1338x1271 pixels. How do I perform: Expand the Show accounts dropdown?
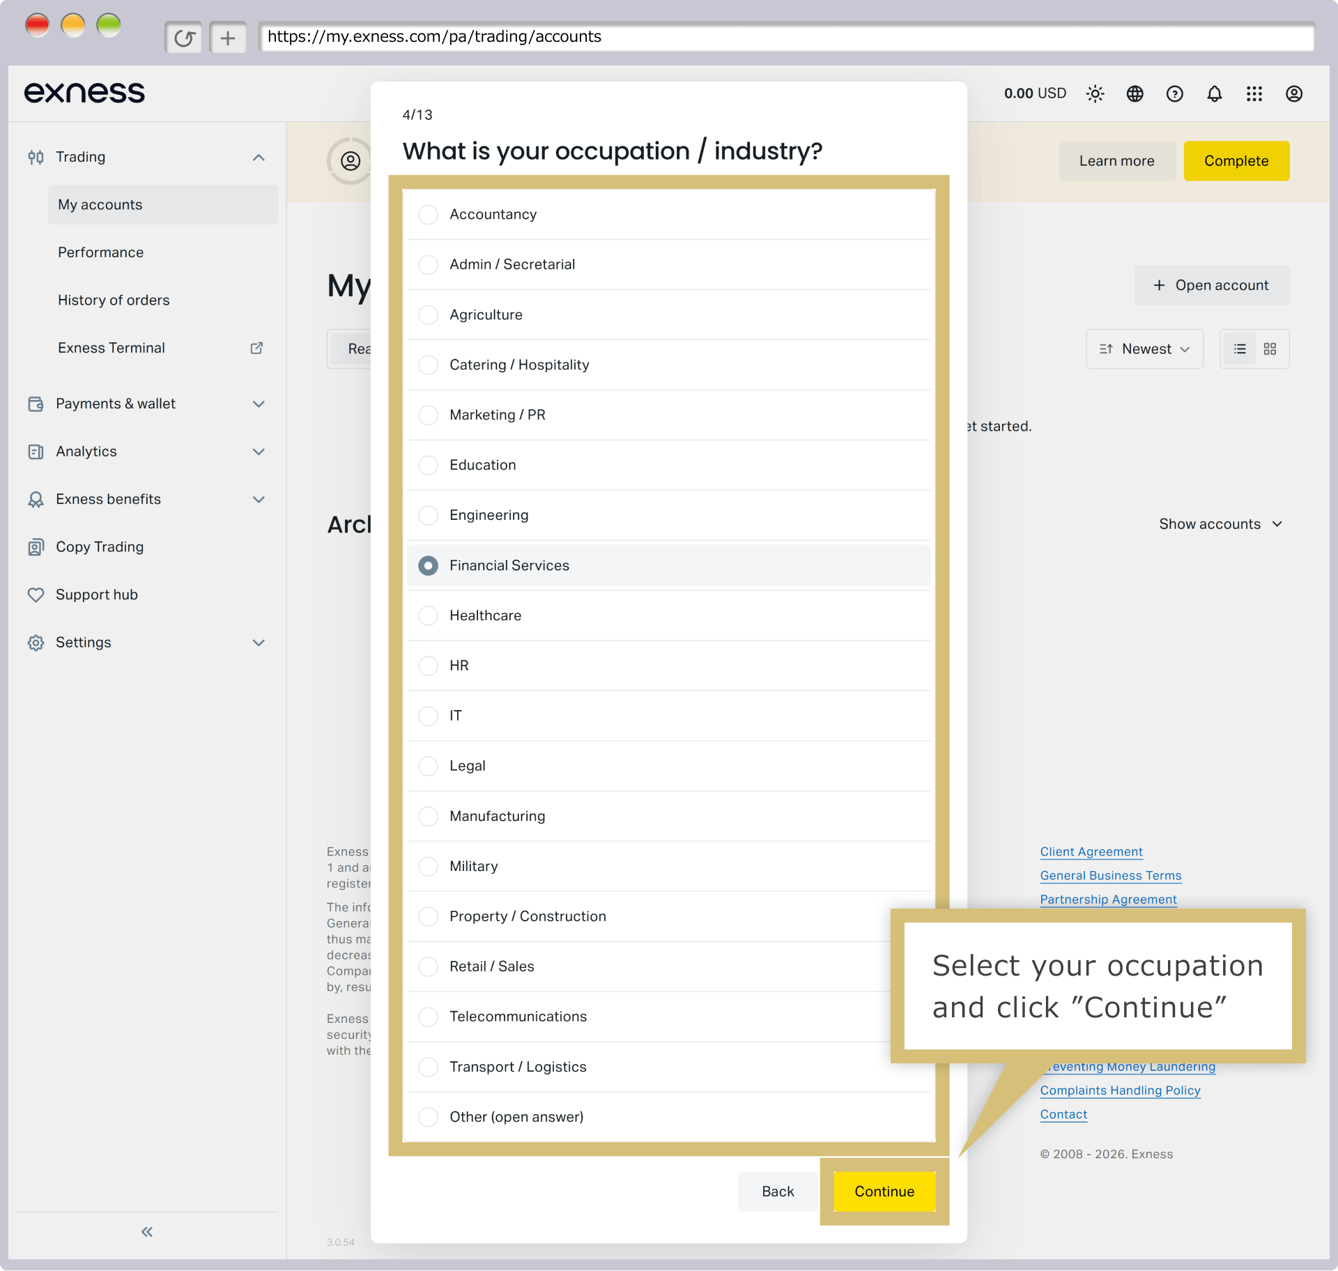(1220, 523)
